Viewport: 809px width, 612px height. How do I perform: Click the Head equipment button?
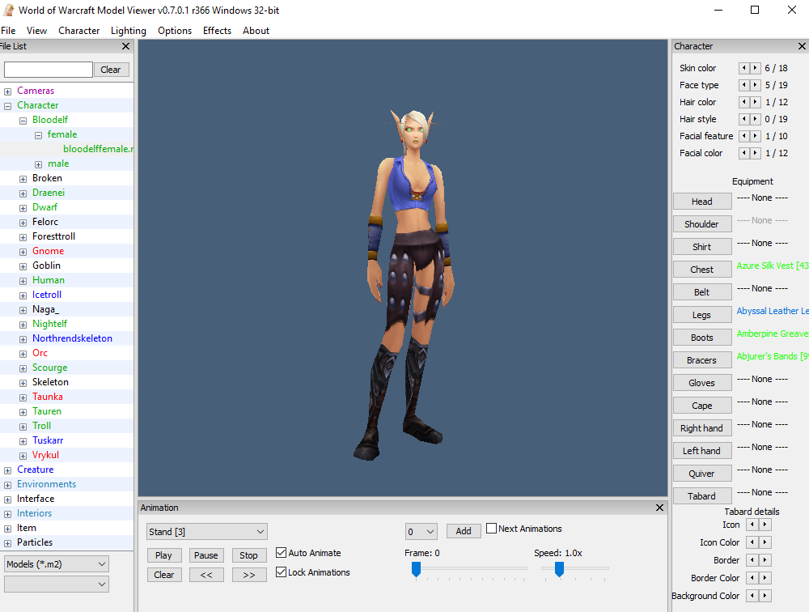(702, 202)
